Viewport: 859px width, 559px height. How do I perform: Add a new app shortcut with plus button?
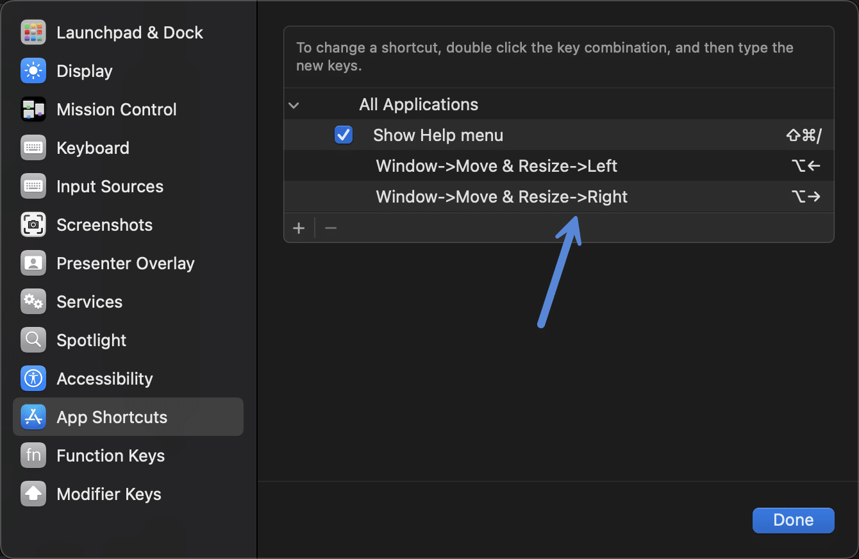[299, 228]
